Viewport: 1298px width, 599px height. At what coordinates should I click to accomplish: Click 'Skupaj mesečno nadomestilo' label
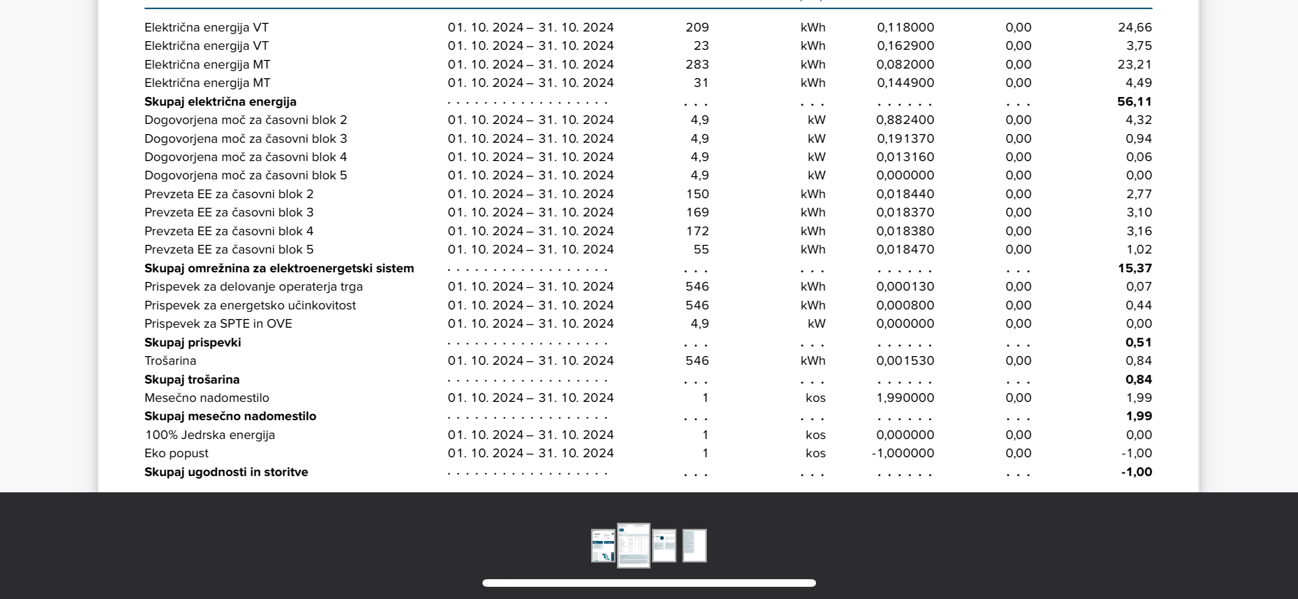(230, 416)
